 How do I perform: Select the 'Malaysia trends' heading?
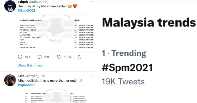pos(149,22)
